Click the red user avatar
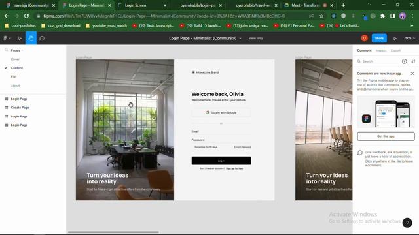Viewport: 419px width, 235px height. [x=364, y=38]
